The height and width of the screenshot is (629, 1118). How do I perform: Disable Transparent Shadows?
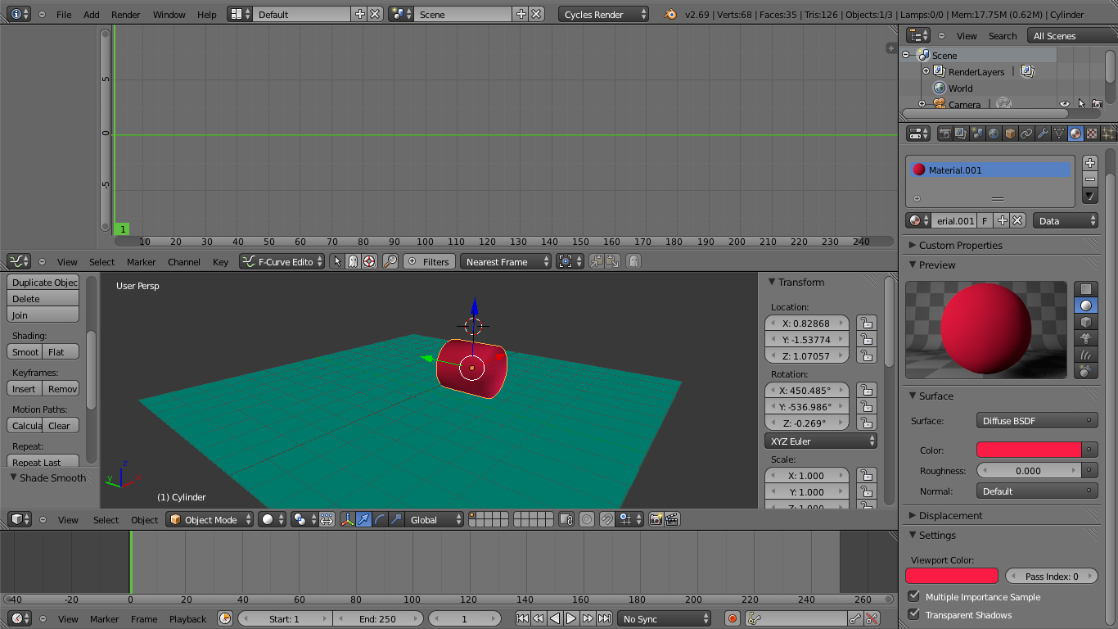coord(914,614)
